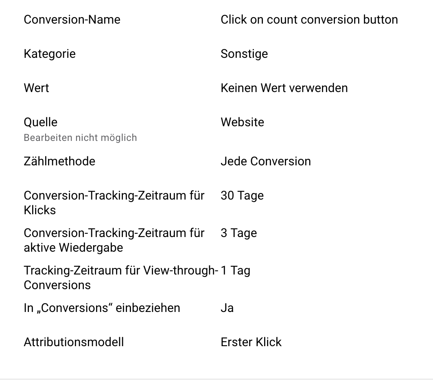The height and width of the screenshot is (382, 433).
Task: Select 'Keinen Wert verwenden' value
Action: 284,88
